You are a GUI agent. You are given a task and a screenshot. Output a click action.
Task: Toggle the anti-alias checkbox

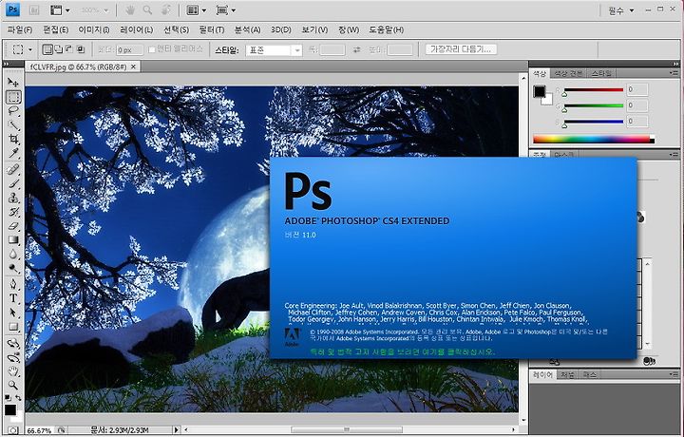(x=151, y=49)
